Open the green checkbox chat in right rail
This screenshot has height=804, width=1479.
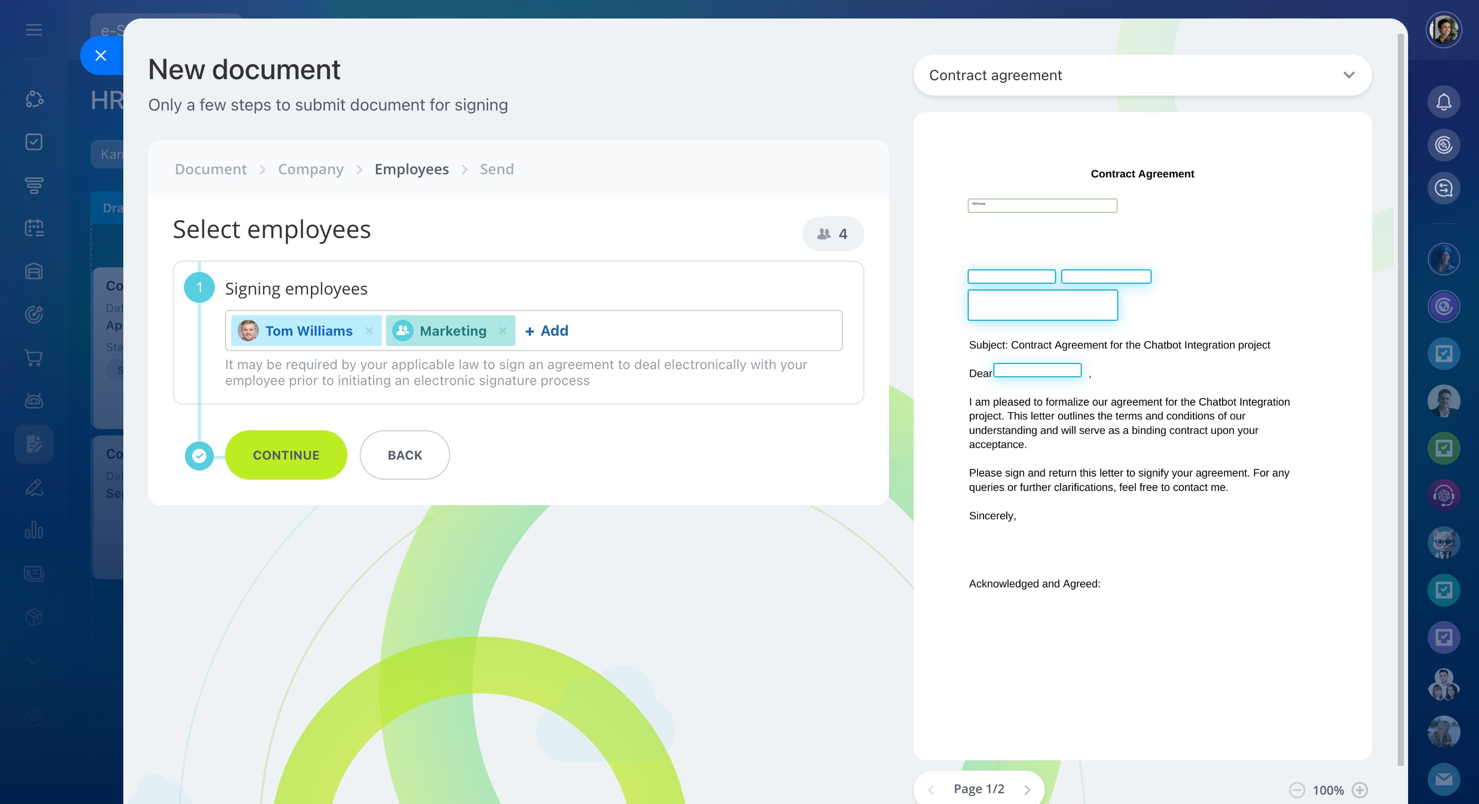coord(1444,448)
